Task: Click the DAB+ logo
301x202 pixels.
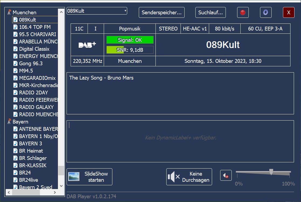Action: pos(87,45)
